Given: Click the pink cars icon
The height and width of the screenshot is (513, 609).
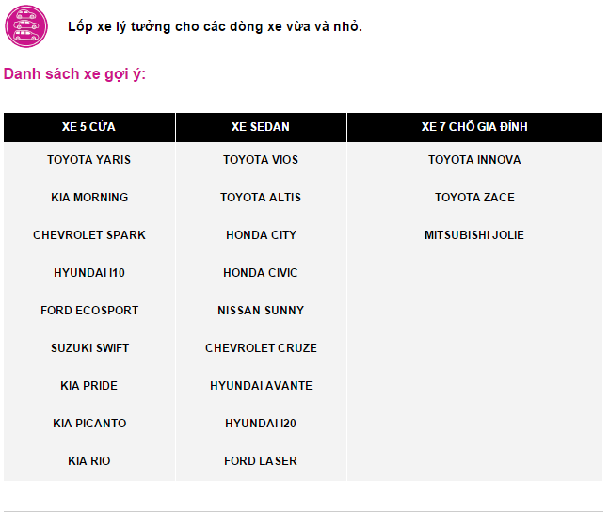Looking at the screenshot, I should [x=26, y=26].
